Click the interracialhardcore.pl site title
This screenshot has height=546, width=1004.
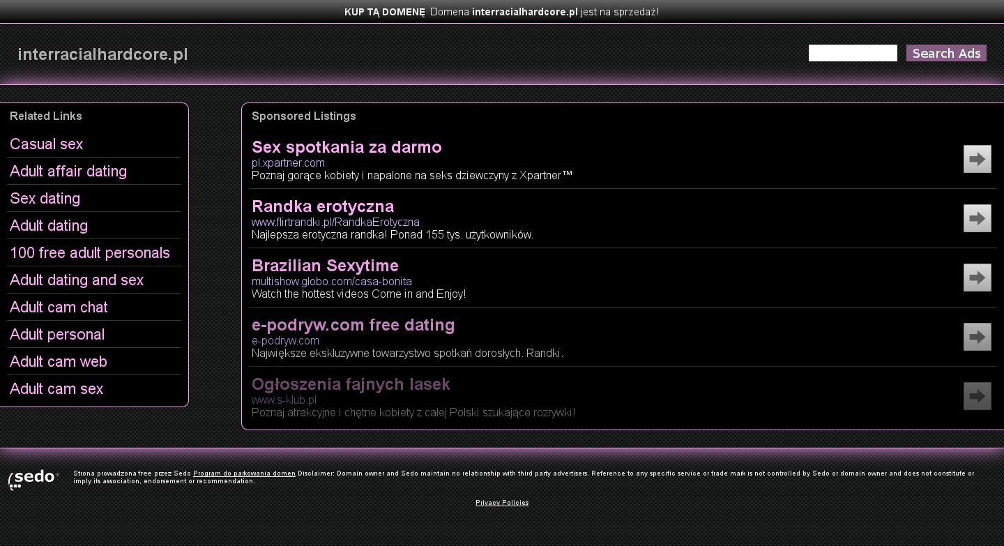(102, 54)
